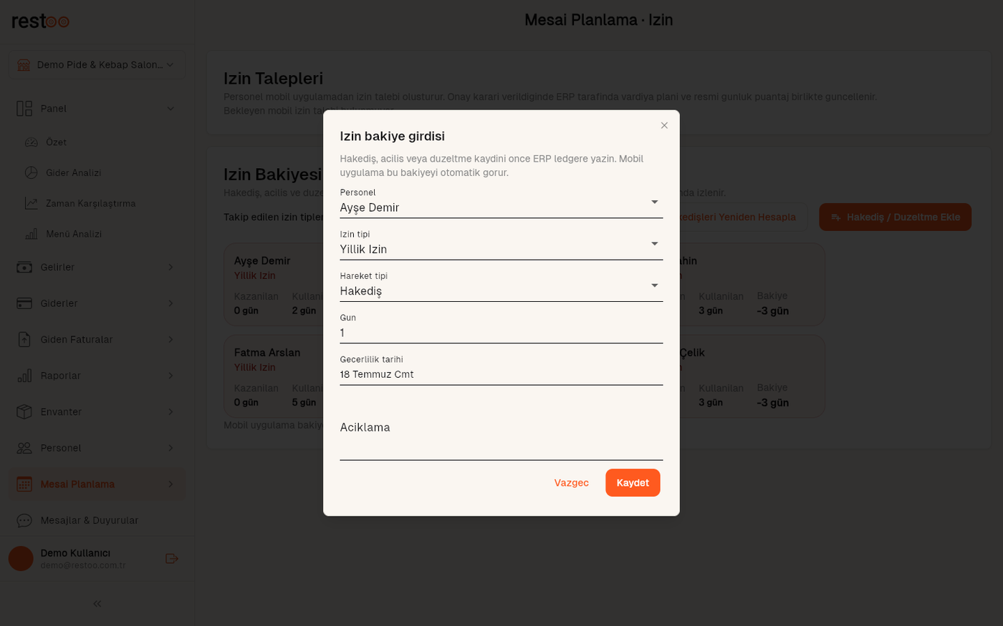Click the Envanter box icon
This screenshot has width=1003, height=626.
click(x=24, y=411)
